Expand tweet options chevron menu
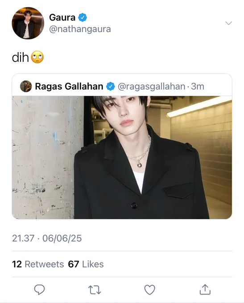The width and height of the screenshot is (244, 303). (228, 23)
